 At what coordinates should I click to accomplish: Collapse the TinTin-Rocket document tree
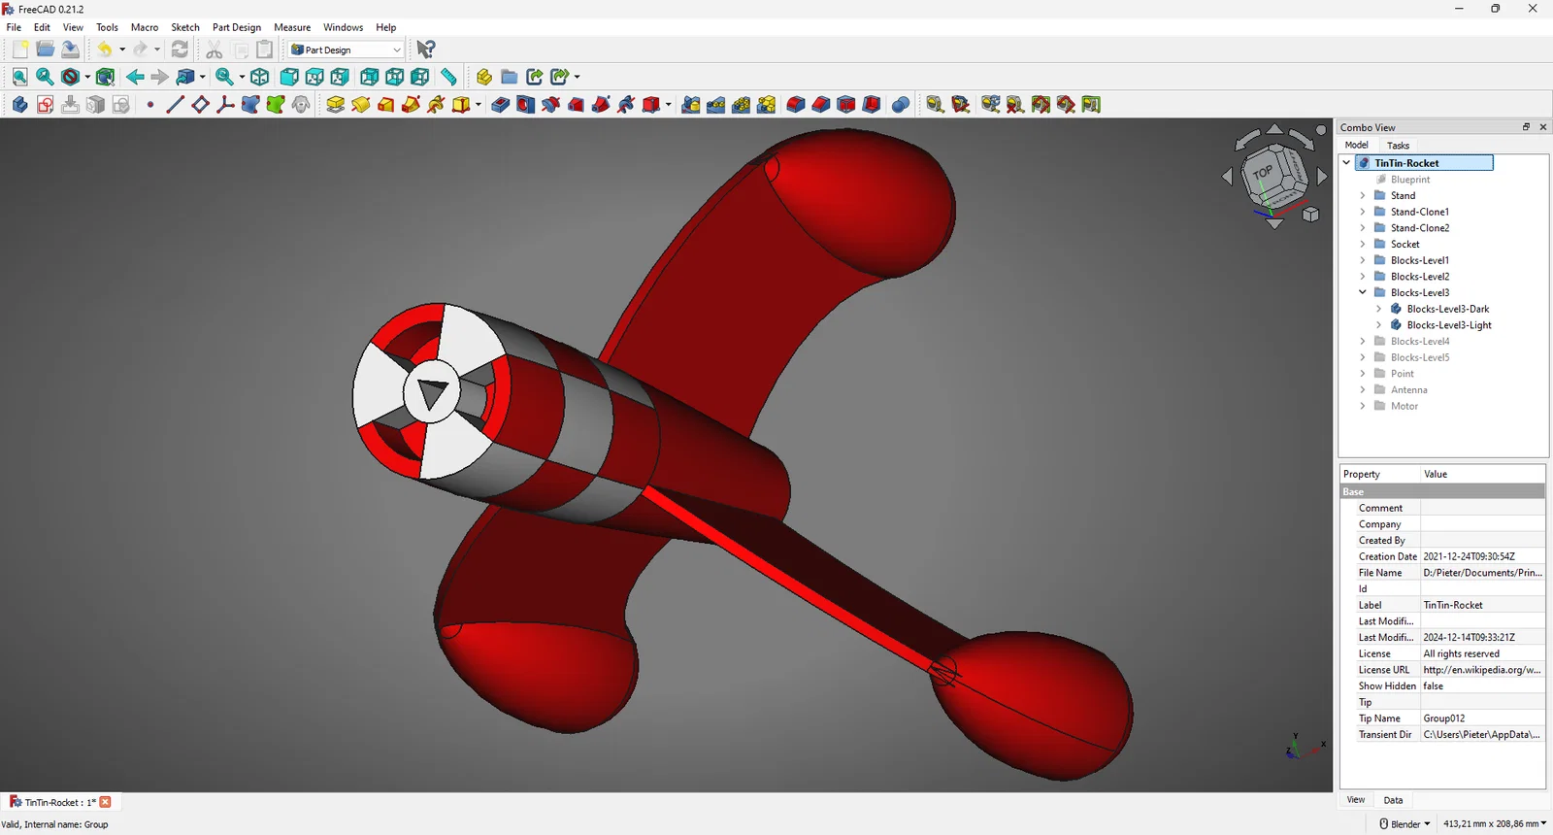point(1346,163)
